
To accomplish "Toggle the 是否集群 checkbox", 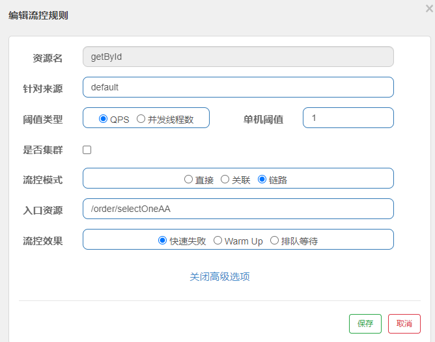I will tap(87, 150).
